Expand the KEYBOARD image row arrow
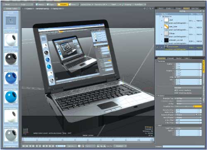207x150 pixels. (162, 41)
